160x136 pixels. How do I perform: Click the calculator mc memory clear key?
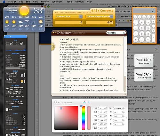pyautogui.click(x=144, y=17)
